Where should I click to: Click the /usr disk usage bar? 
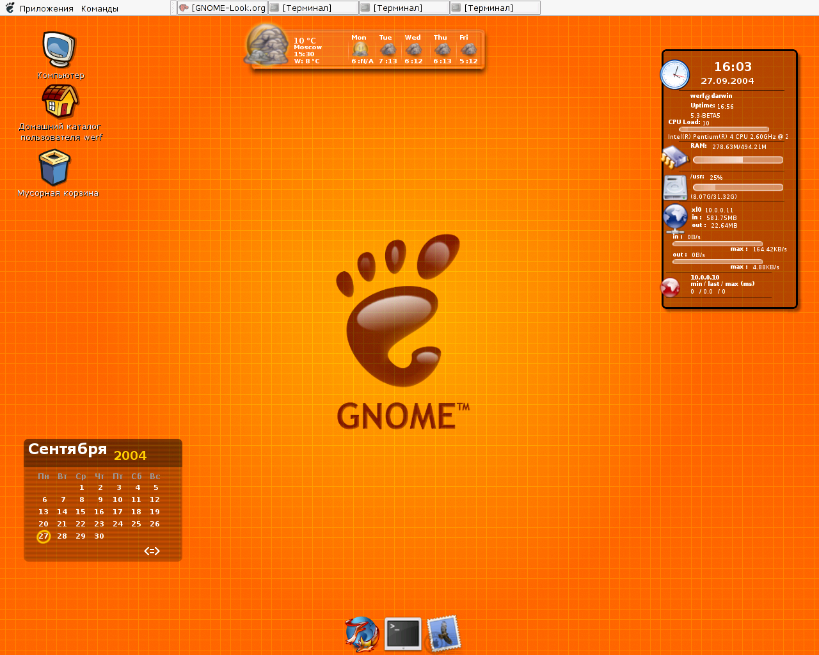point(738,187)
